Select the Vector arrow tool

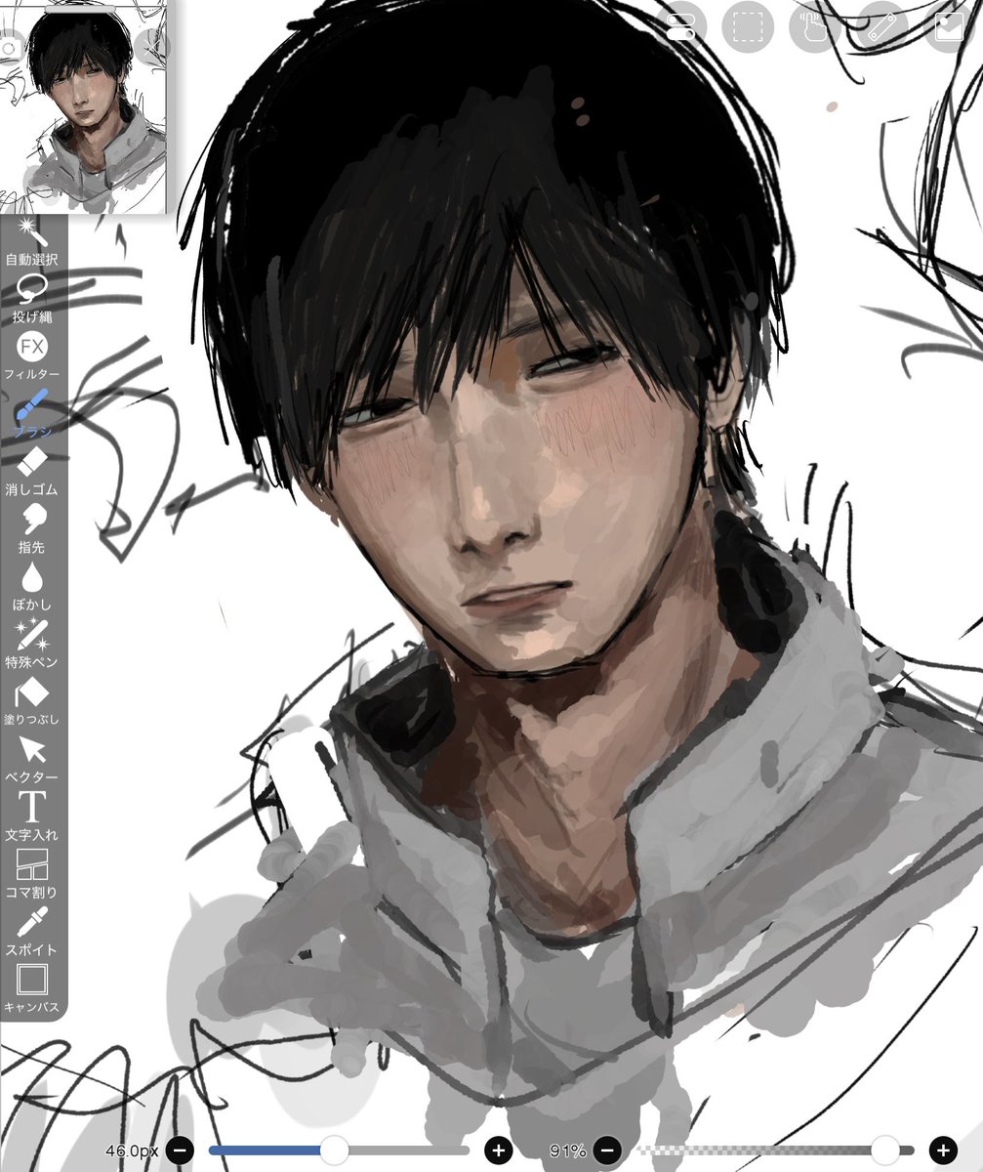click(x=32, y=759)
